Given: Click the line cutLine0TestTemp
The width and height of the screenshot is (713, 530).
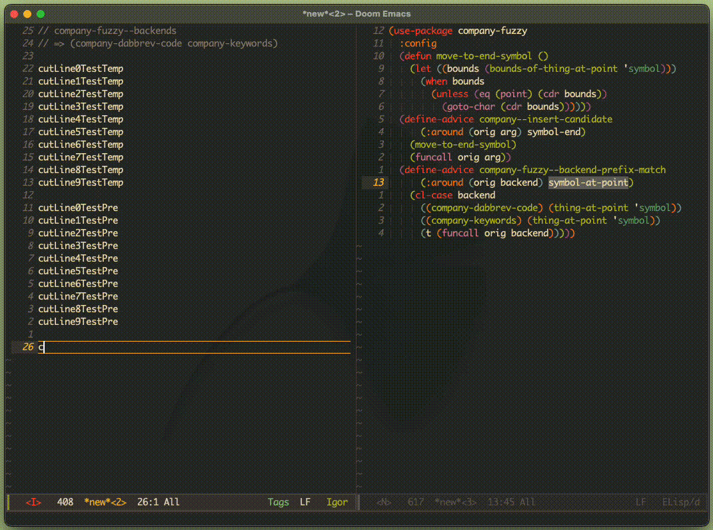Looking at the screenshot, I should [x=81, y=69].
